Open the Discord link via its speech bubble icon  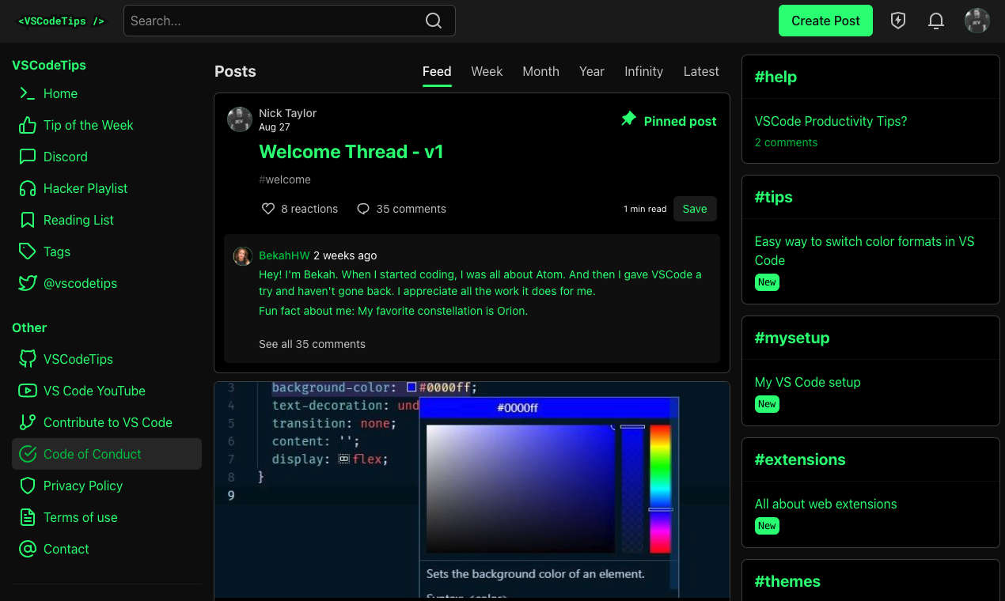(x=28, y=157)
